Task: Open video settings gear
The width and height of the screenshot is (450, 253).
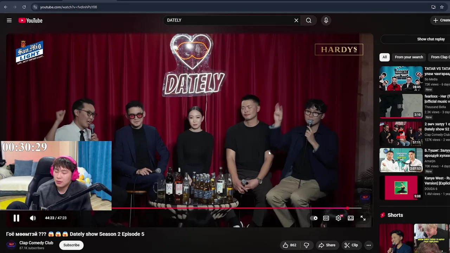Action: [339, 218]
